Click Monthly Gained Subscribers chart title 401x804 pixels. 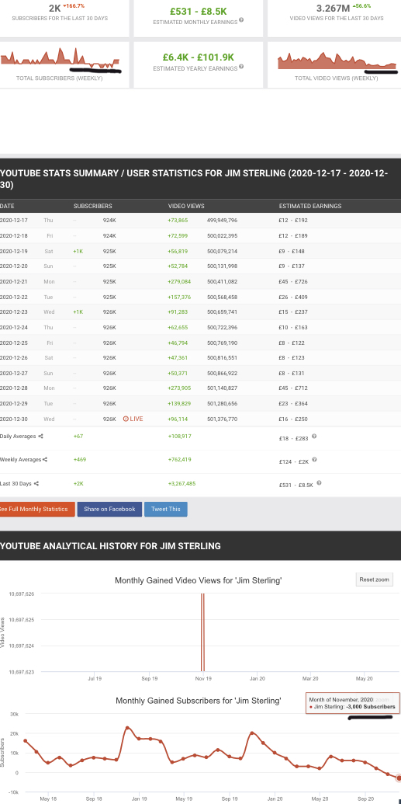(x=199, y=701)
